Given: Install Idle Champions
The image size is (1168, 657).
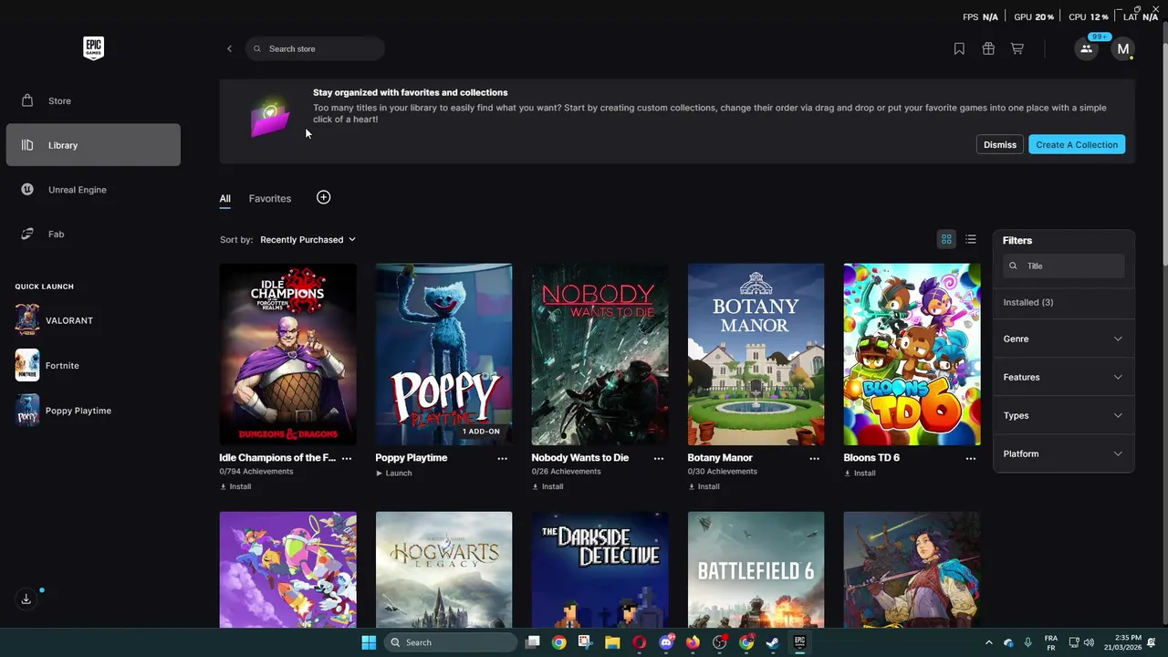Looking at the screenshot, I should (x=235, y=486).
